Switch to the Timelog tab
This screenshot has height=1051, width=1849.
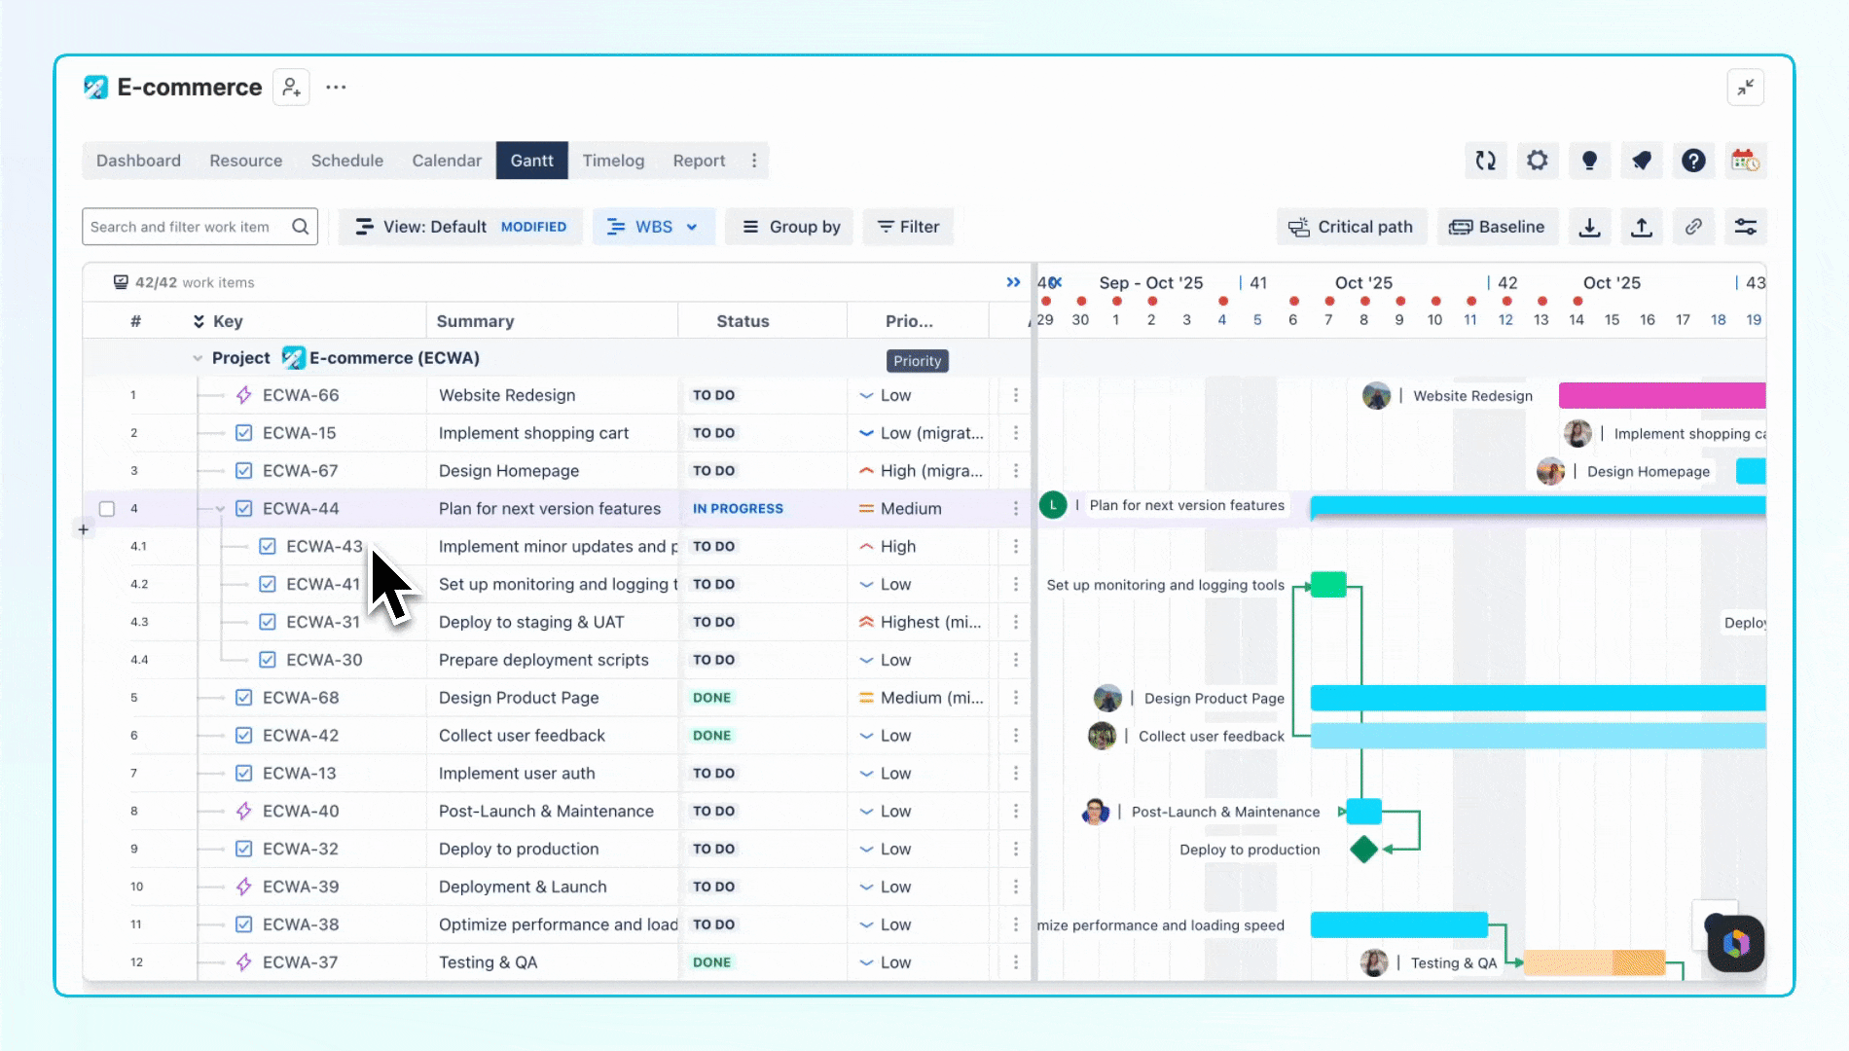(613, 161)
